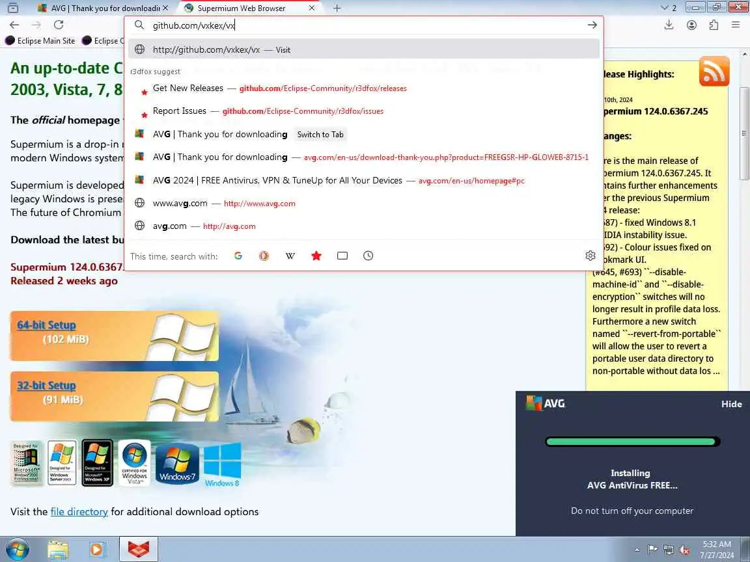Close the Supermium Web Browser tab
The image size is (750, 562).
point(312,8)
